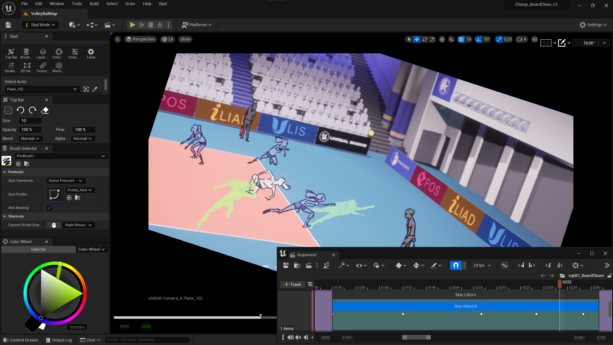This screenshot has height=345, width=613.
Task: Open Iliad Mode dropdown
Action: point(40,25)
